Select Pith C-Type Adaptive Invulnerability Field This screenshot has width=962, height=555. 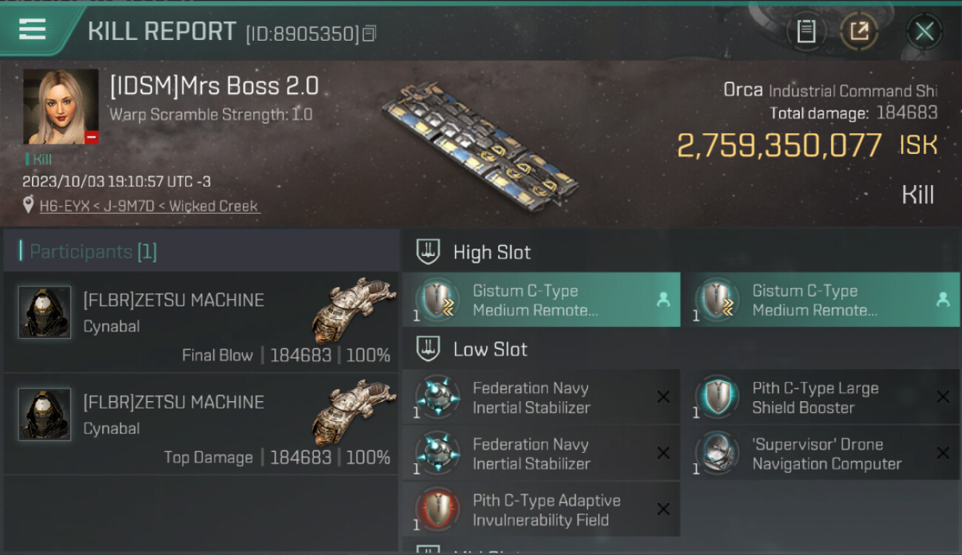click(541, 509)
